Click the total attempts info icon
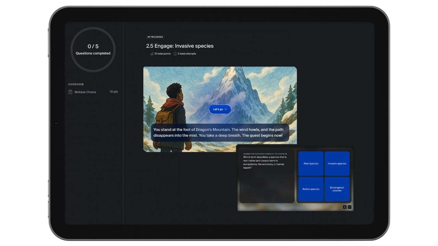438x246 pixels. pos(175,54)
